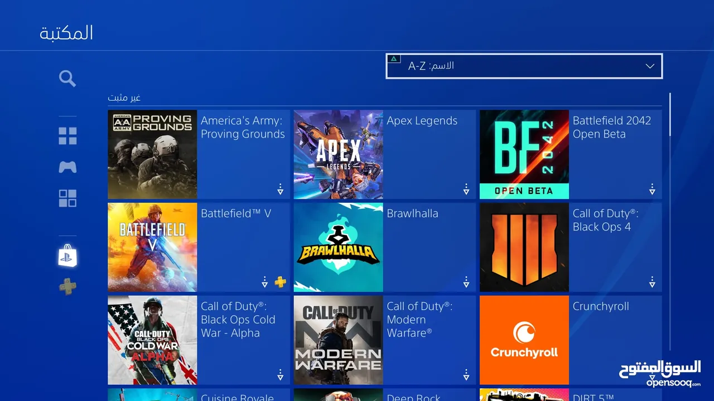This screenshot has height=401, width=714.
Task: Select the America's Army Proving Grounds cover
Action: 152,154
